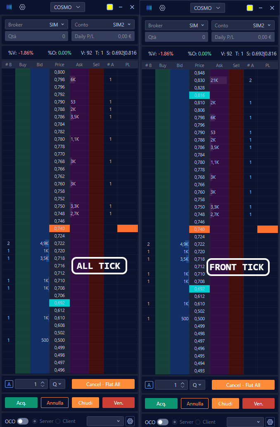The width and height of the screenshot is (280, 427).
Task: Expand Conto SIM2 dropdown in left window
Action: tap(103, 24)
